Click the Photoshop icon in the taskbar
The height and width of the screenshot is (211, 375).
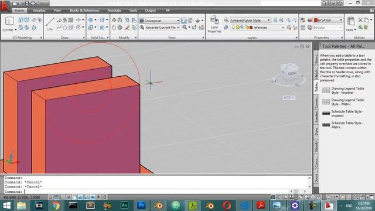[x=141, y=205]
